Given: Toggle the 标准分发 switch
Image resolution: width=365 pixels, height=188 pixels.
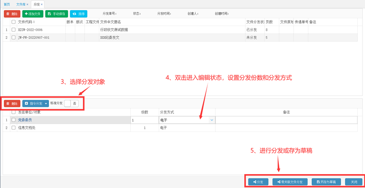Looking at the screenshot, I should pyautogui.click(x=71, y=104).
